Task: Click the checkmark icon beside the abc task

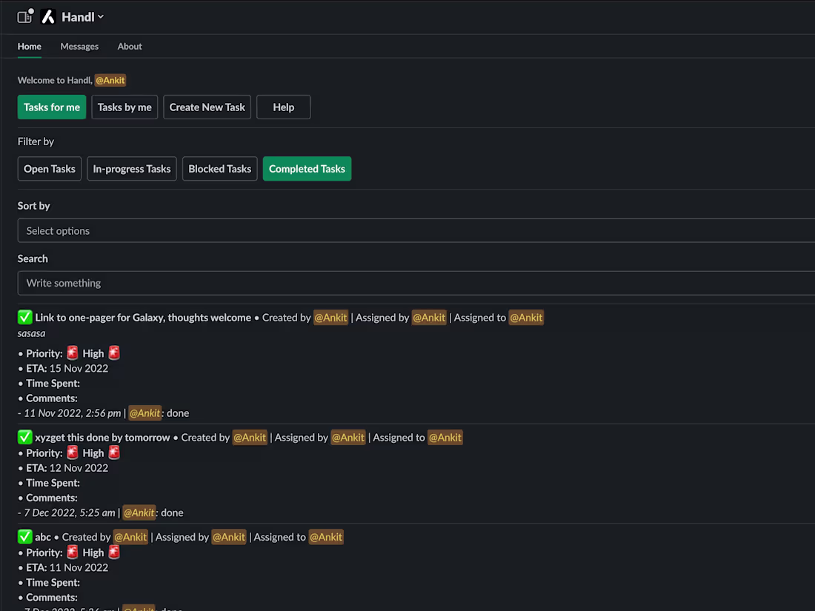Action: [24, 536]
